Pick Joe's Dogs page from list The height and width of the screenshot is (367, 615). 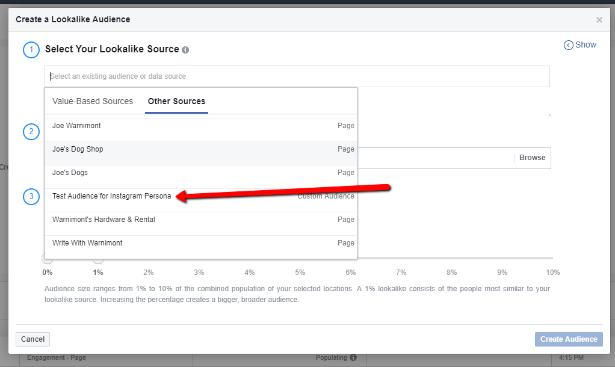point(201,177)
